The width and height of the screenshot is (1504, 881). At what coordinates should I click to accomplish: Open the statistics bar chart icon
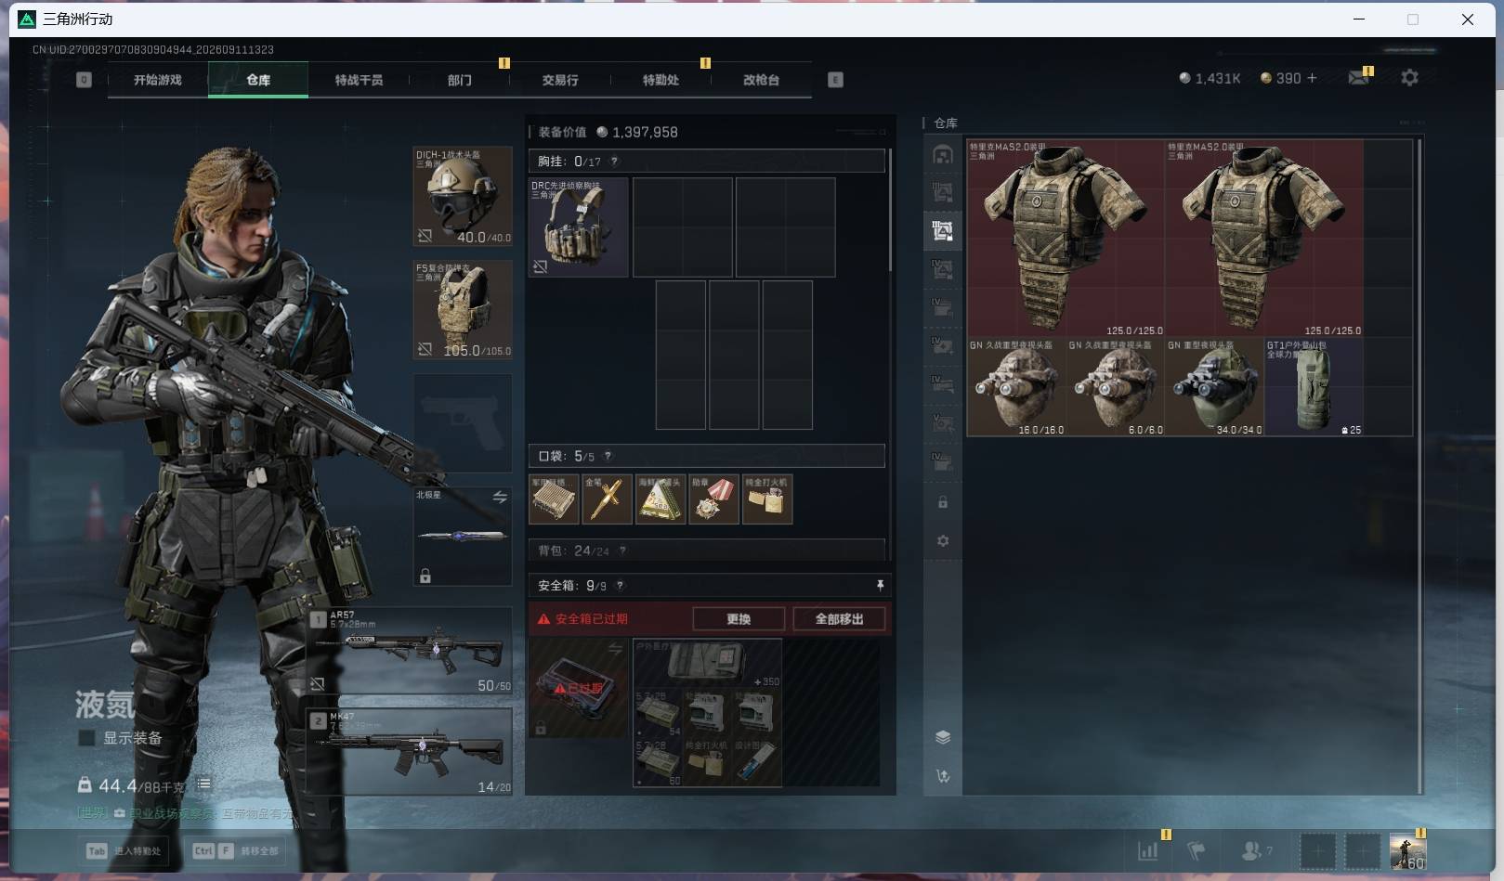coord(1148,849)
